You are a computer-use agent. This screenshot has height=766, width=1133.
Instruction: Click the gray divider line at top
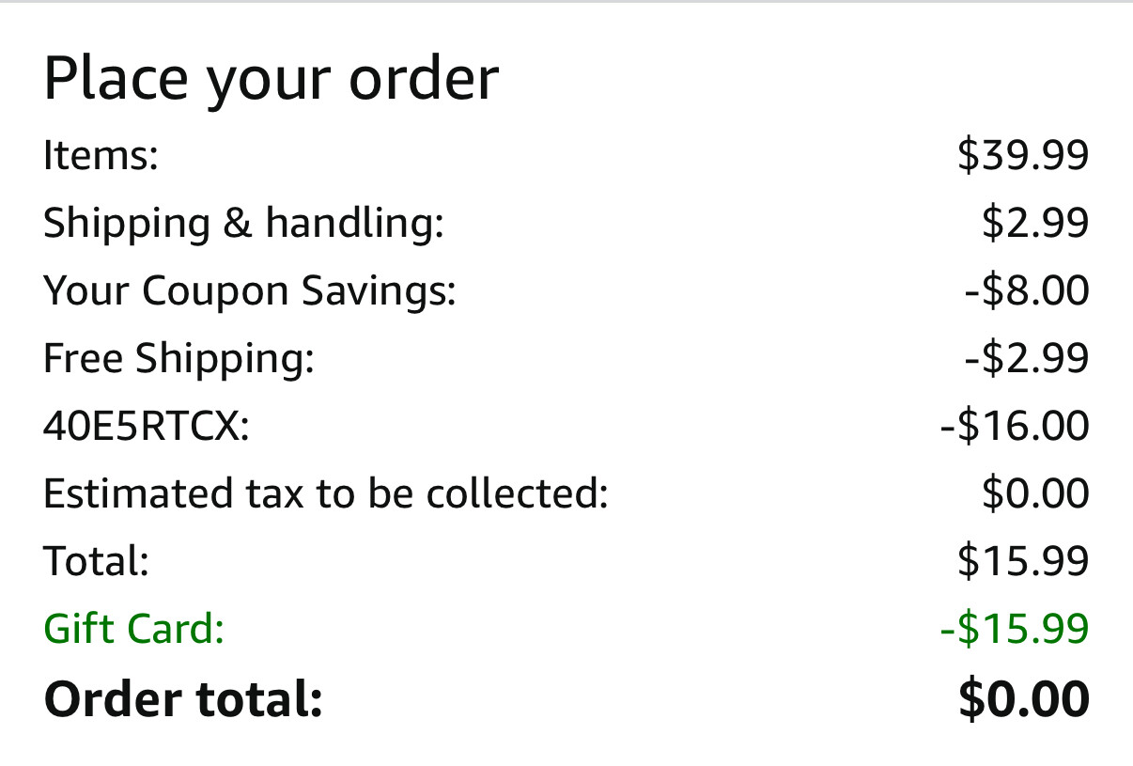tap(566, 2)
